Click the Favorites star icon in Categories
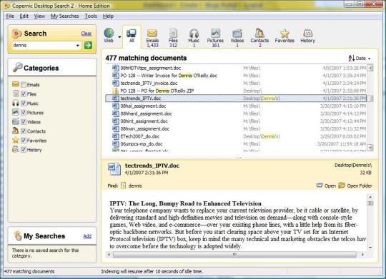 click(16, 140)
